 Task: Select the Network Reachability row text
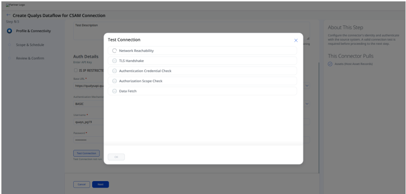point(136,51)
